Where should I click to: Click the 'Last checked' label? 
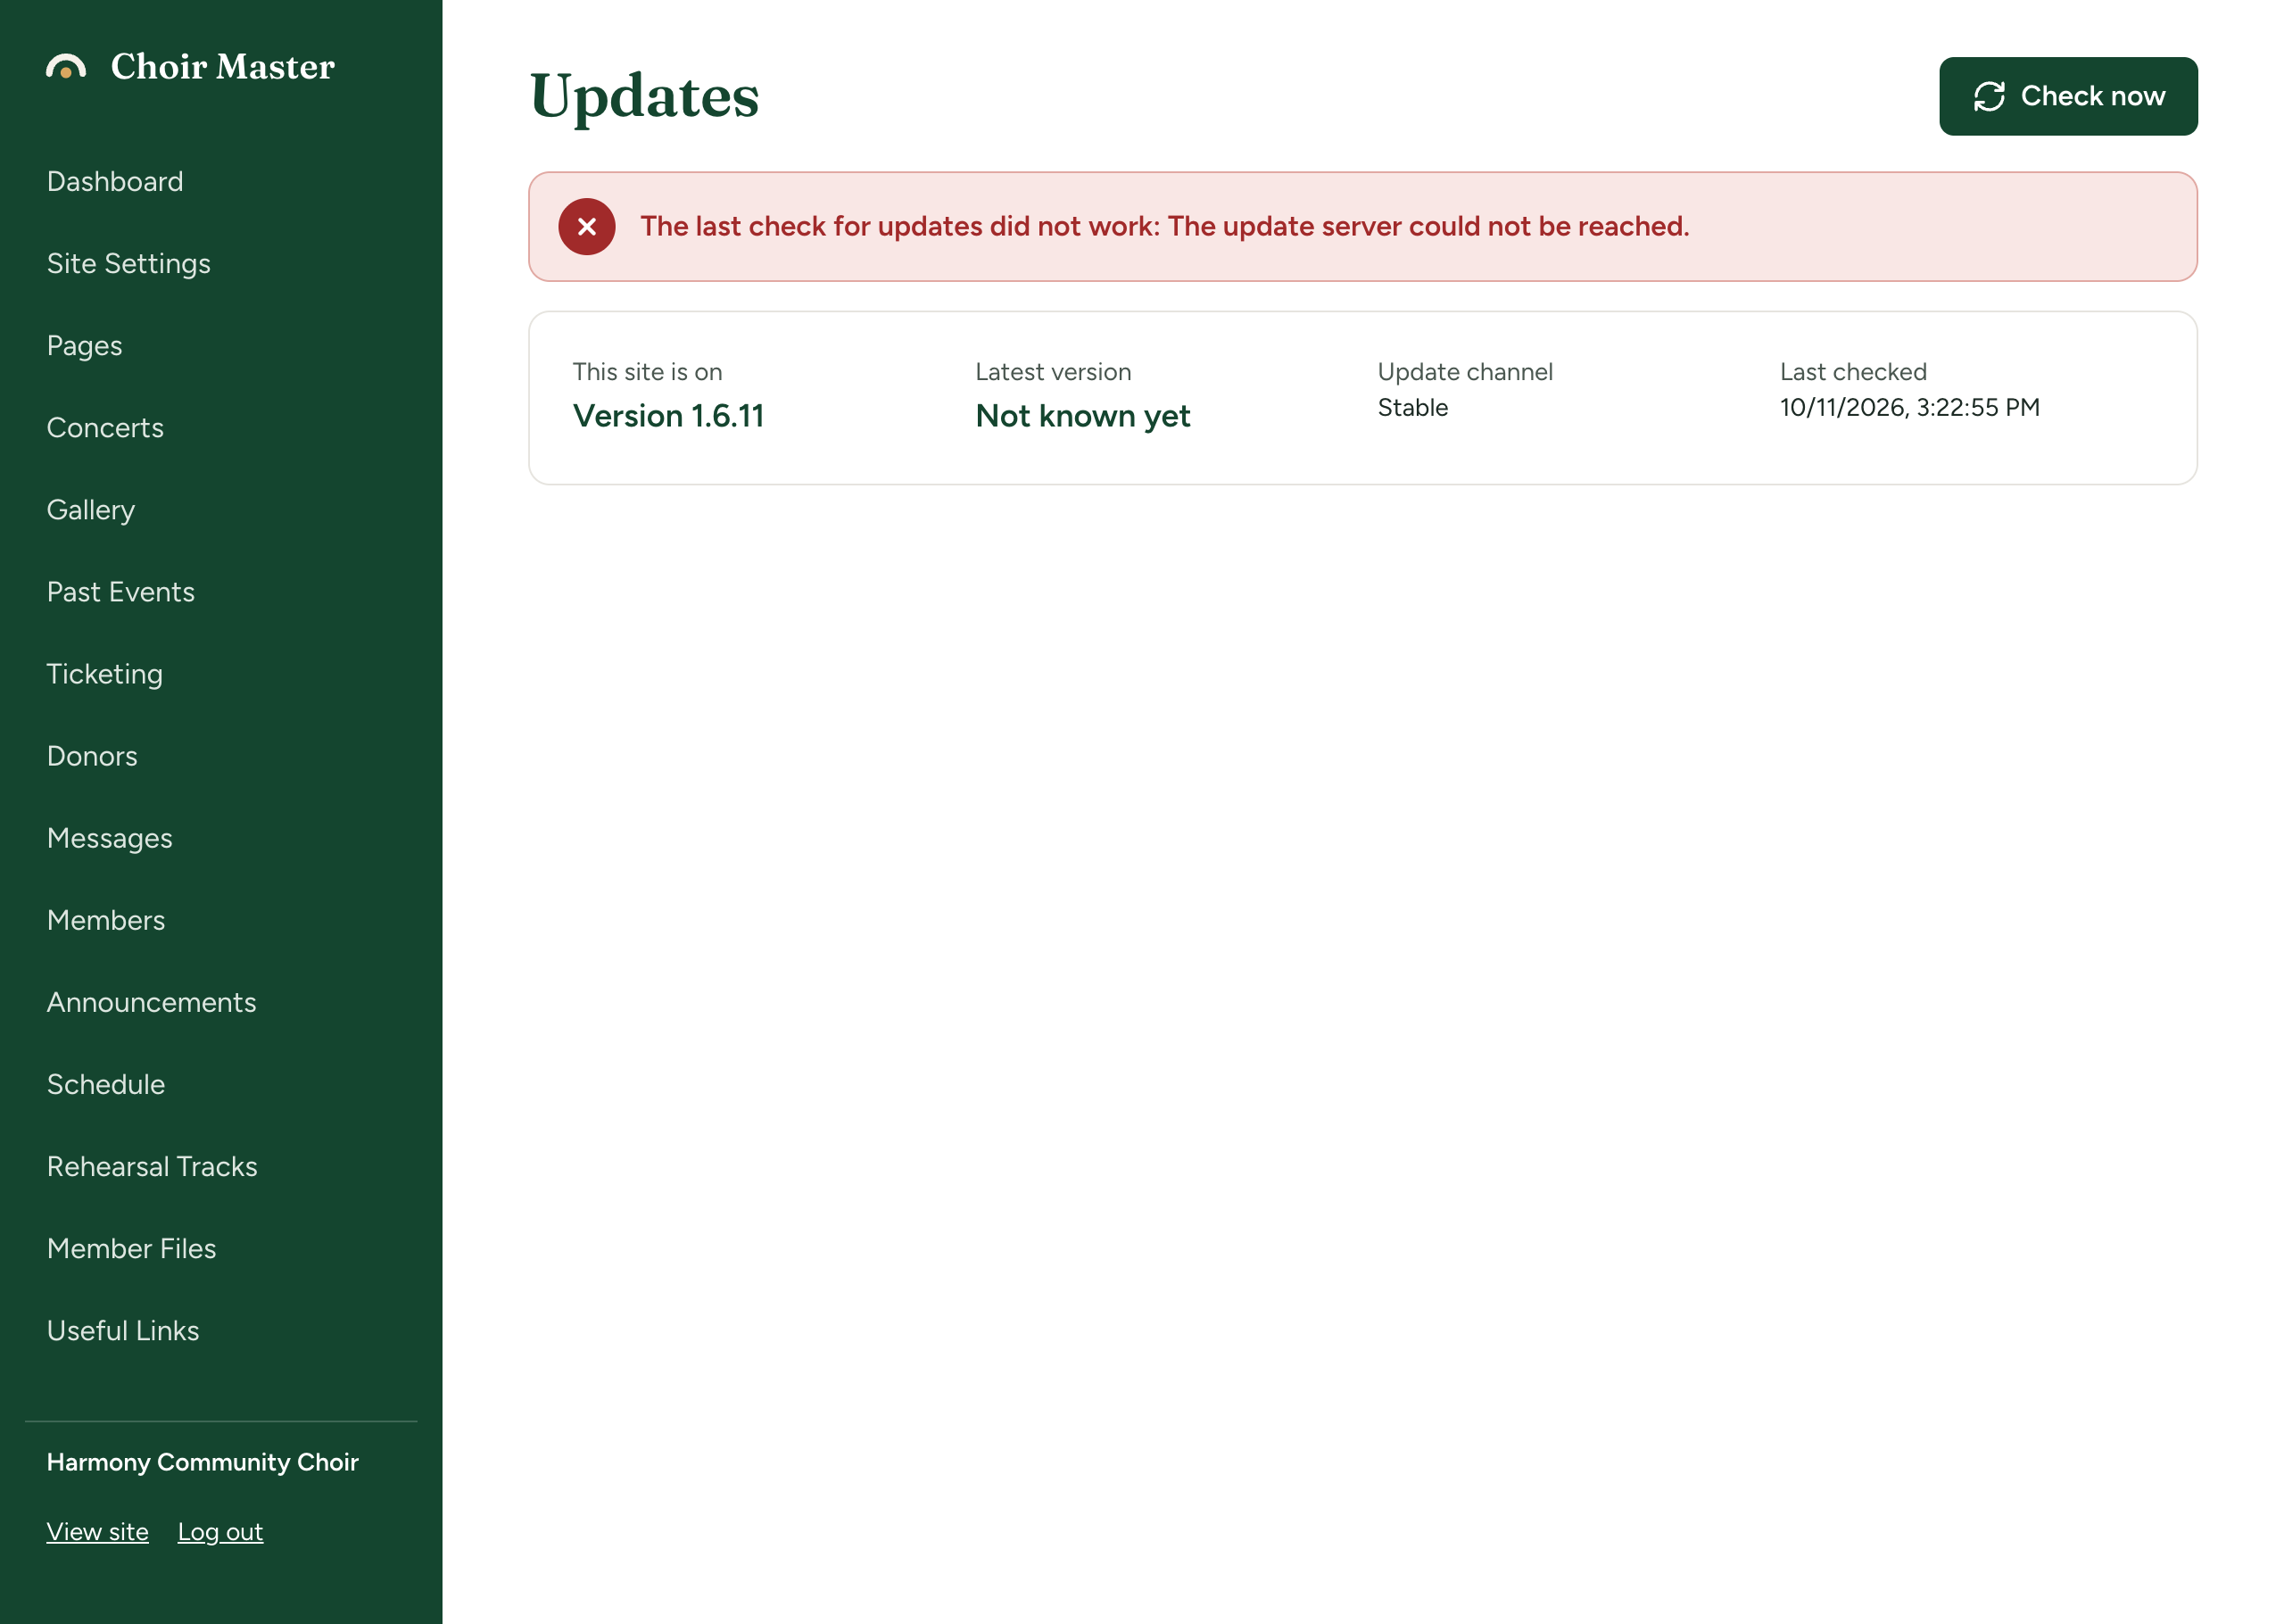click(x=1852, y=372)
